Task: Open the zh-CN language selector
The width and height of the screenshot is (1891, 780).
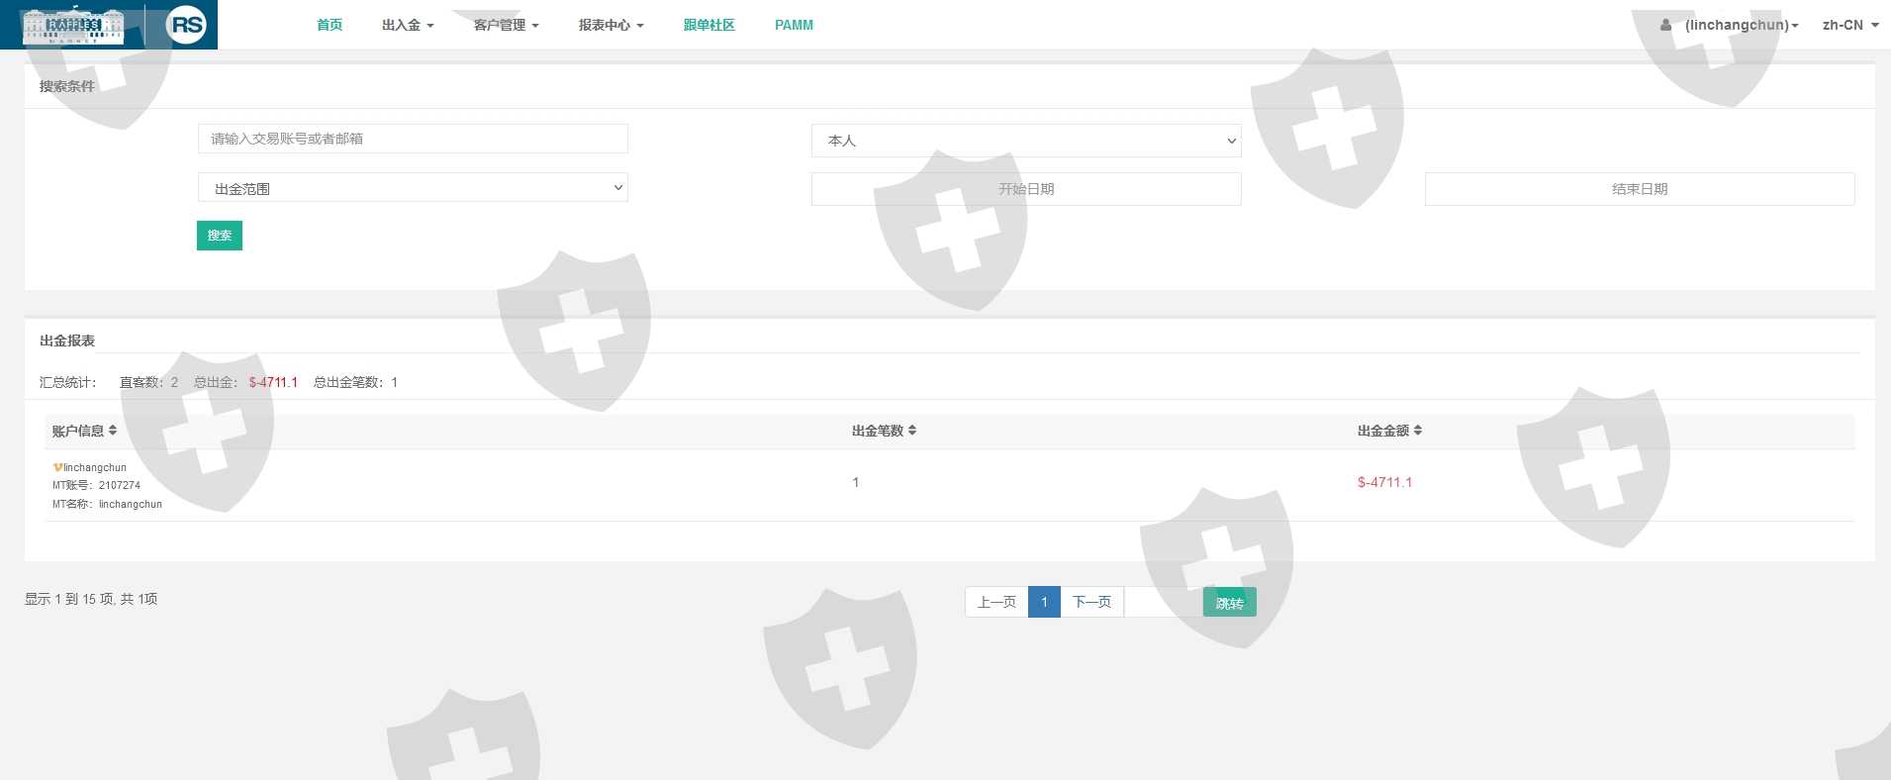Action: (x=1849, y=25)
